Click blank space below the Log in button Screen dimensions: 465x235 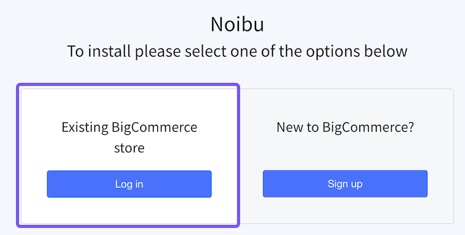pos(129,210)
